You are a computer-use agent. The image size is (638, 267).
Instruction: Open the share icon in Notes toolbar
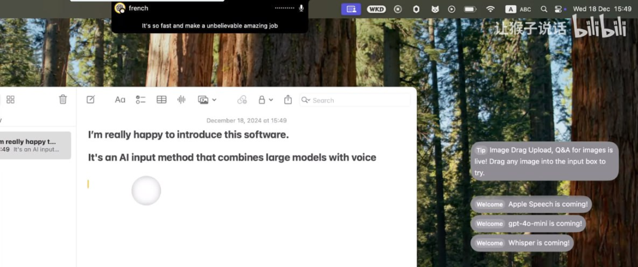point(288,100)
